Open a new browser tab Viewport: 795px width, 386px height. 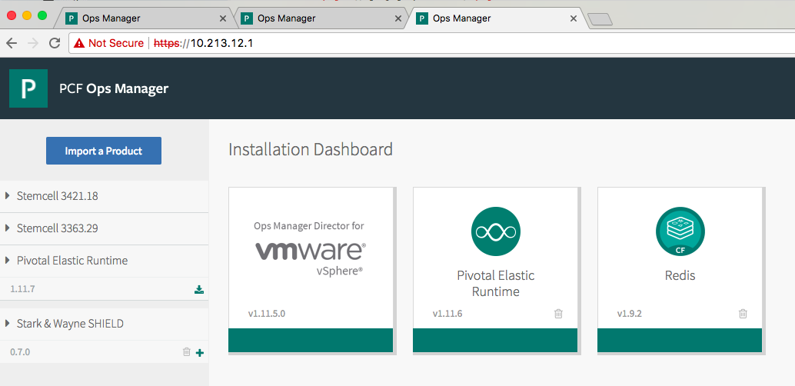pos(600,19)
